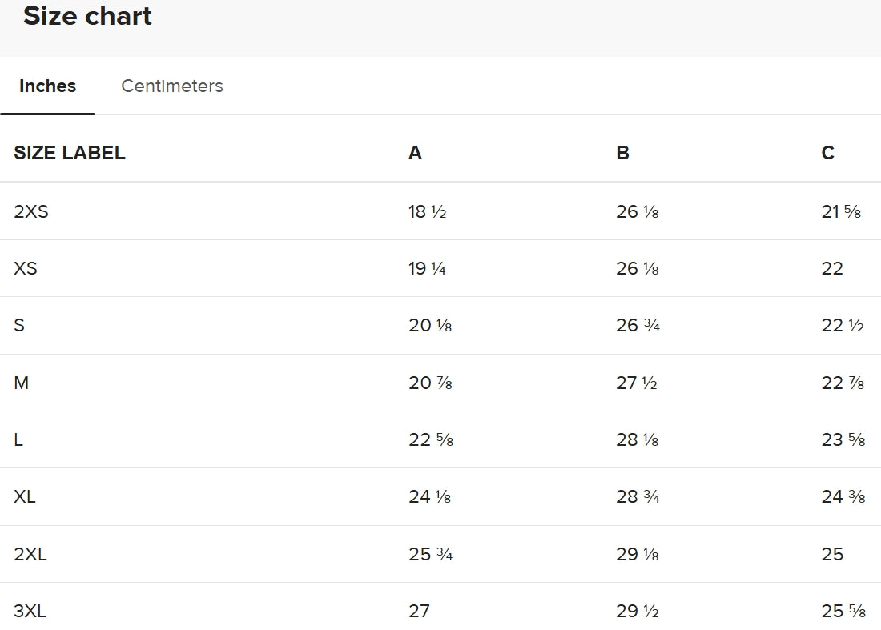Image resolution: width=881 pixels, height=630 pixels.
Task: Click the 25 ¾ A value for 2XL
Action: [430, 554]
